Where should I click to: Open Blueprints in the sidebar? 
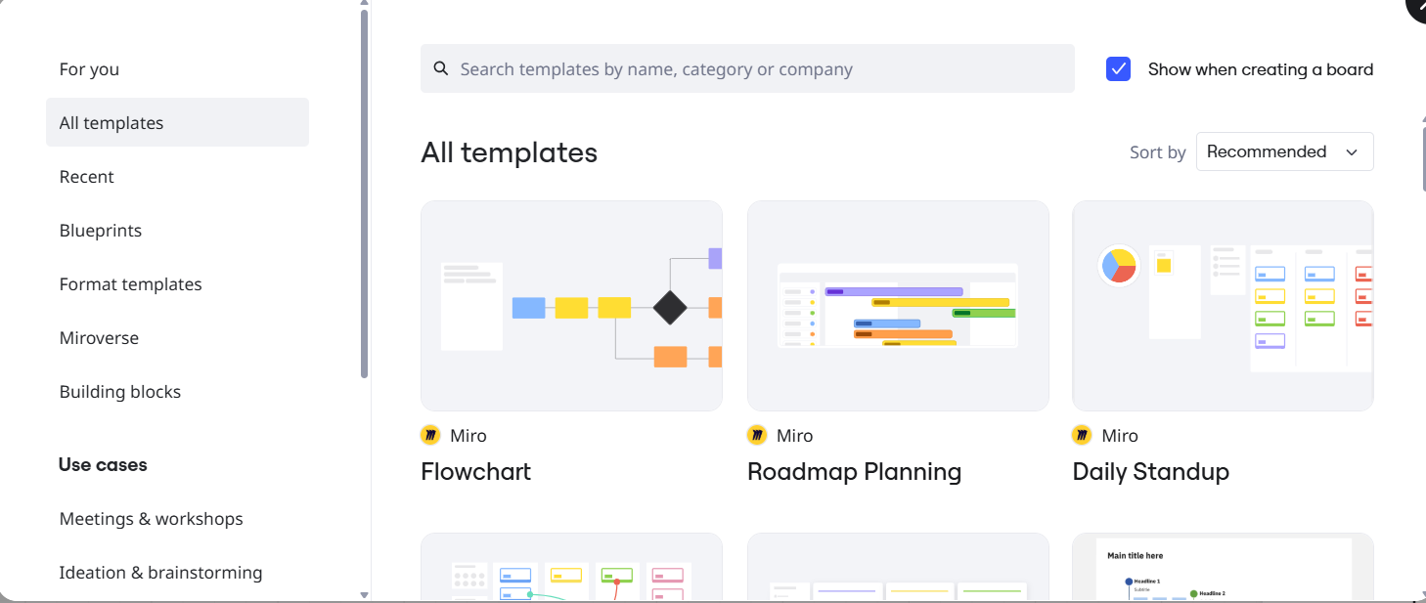click(101, 231)
